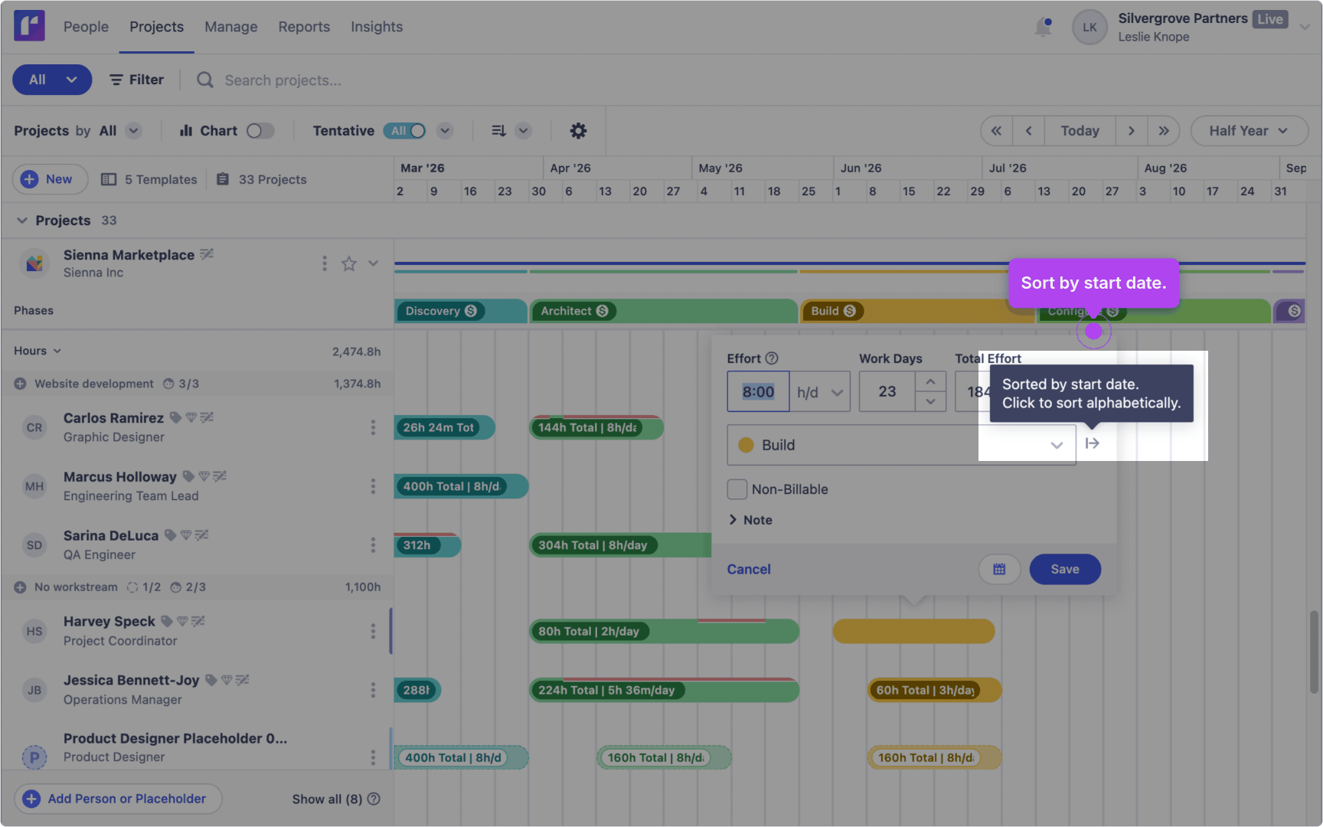Toggle the Tentative All switch

(x=405, y=131)
